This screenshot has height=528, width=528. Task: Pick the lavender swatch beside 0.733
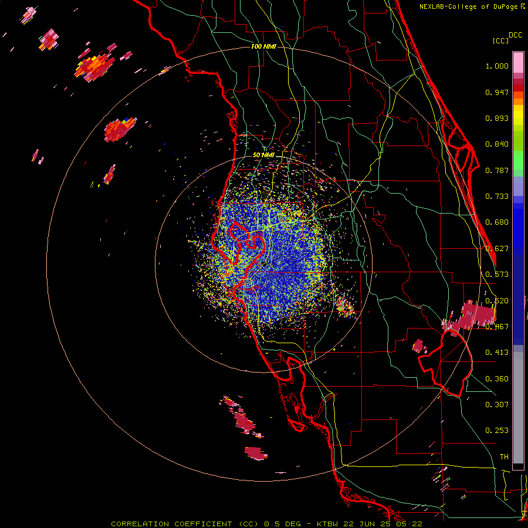518,187
